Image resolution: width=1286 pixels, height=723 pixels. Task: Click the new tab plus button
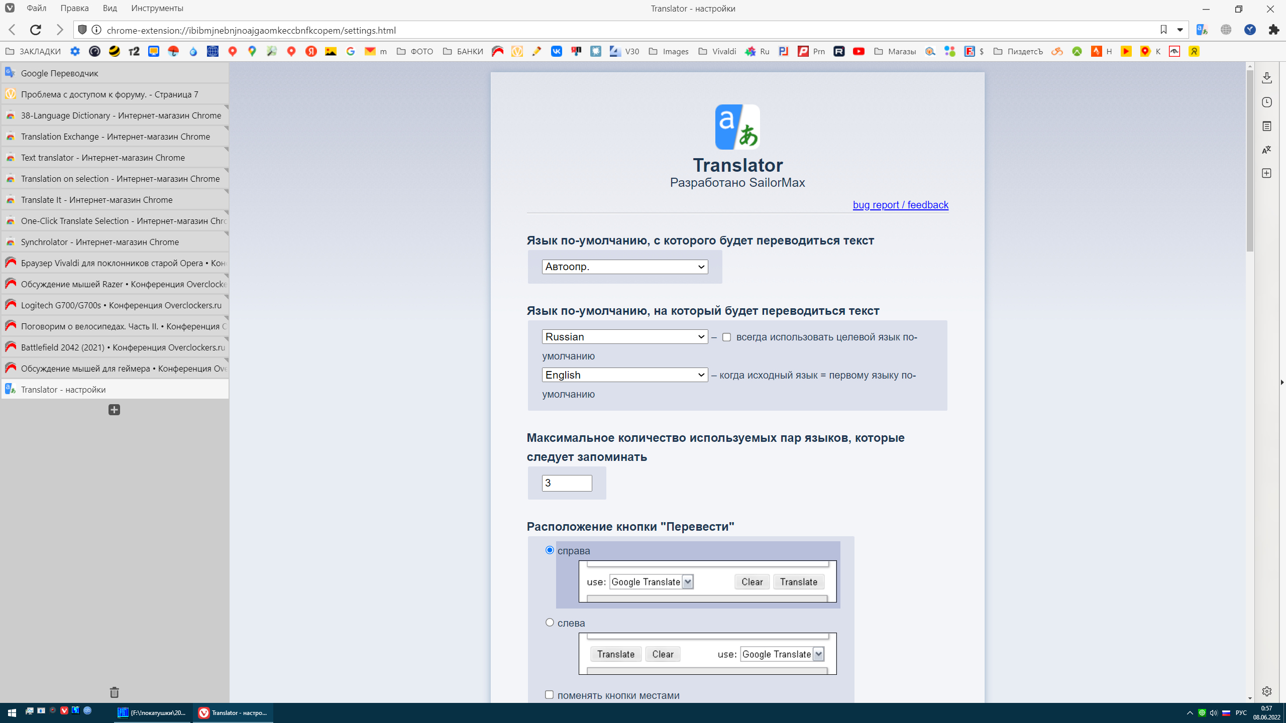tap(114, 410)
